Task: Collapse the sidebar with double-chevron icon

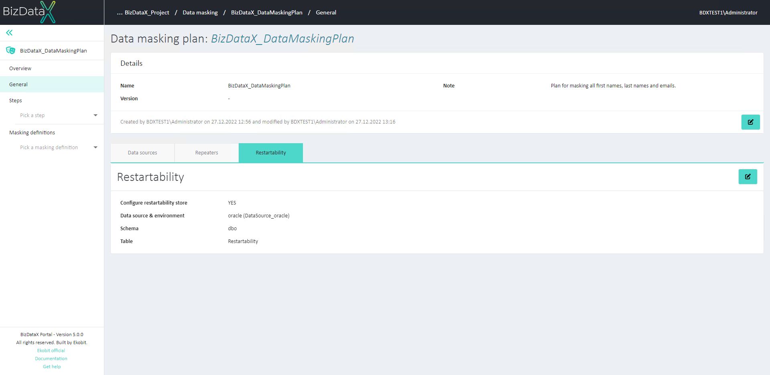Action: (9, 33)
